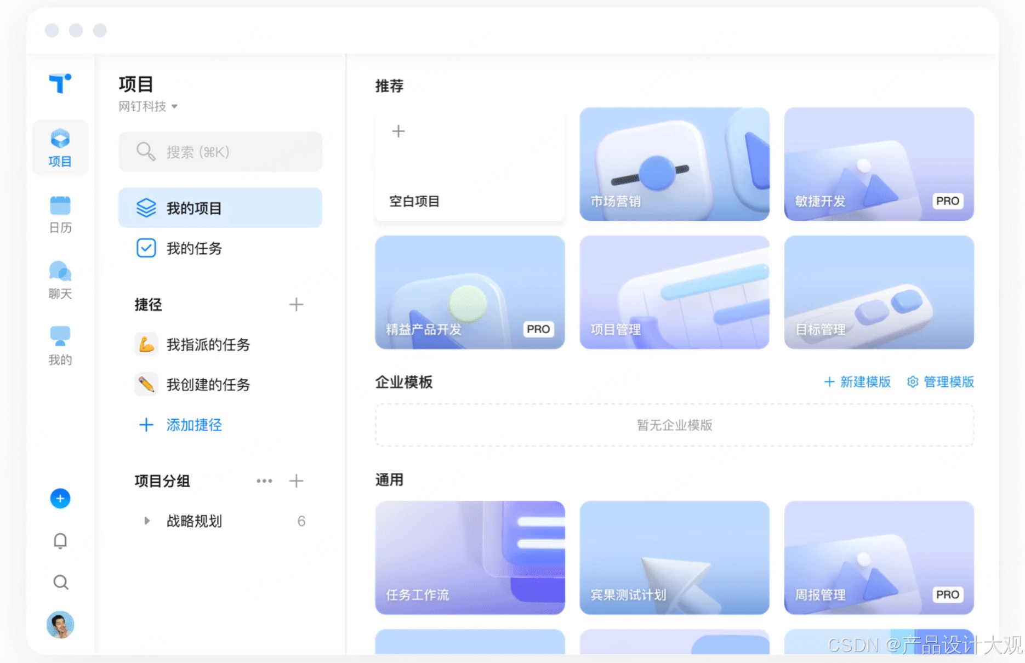Create a 空白项目 blank project

click(x=470, y=164)
